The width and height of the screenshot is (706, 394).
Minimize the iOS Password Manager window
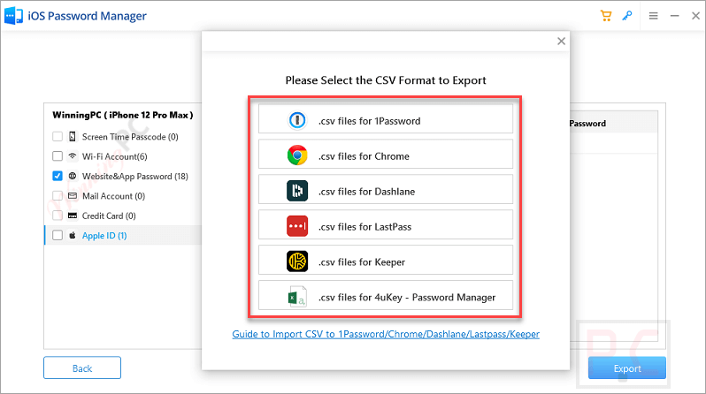674,16
